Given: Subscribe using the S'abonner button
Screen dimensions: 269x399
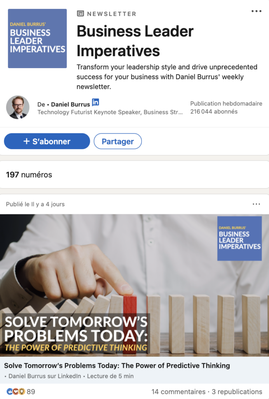Looking at the screenshot, I should click(47, 141).
